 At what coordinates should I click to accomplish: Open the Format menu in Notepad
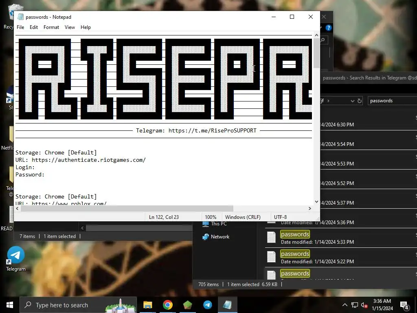(x=51, y=27)
